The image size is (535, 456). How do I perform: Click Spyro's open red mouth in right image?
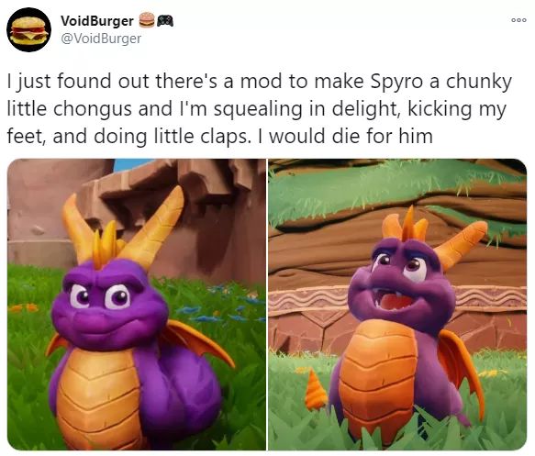(394, 301)
